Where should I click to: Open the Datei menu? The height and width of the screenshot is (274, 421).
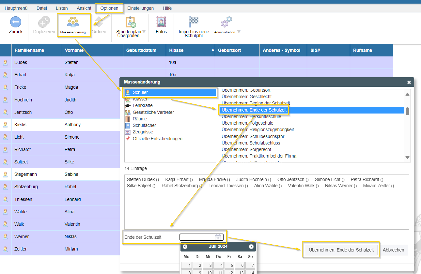pyautogui.click(x=42, y=8)
